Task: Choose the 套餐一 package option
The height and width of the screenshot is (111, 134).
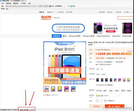Action: click(106, 91)
